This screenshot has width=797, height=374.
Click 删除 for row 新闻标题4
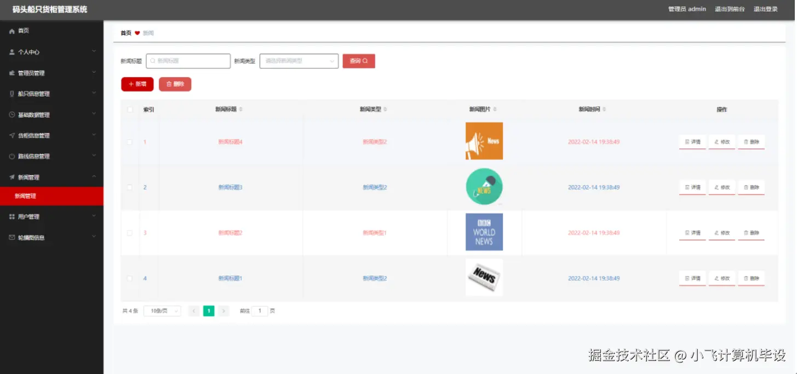click(x=751, y=142)
